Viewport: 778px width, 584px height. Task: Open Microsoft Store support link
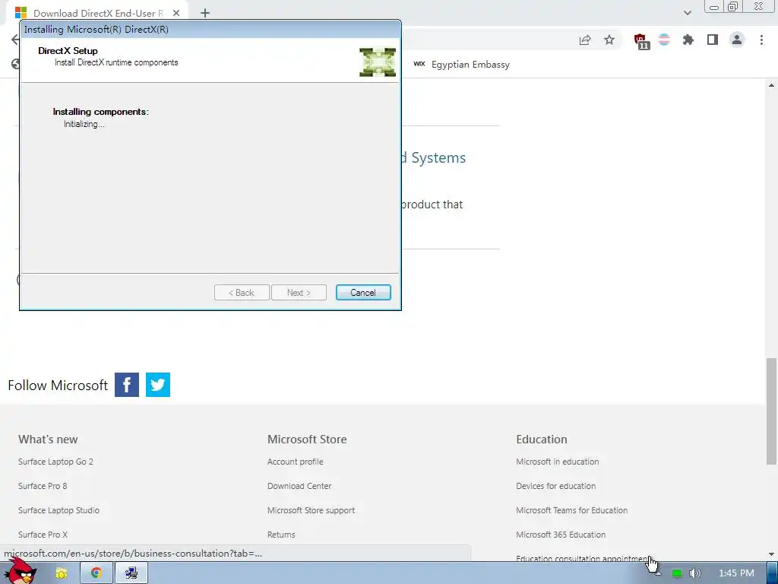pyautogui.click(x=311, y=510)
